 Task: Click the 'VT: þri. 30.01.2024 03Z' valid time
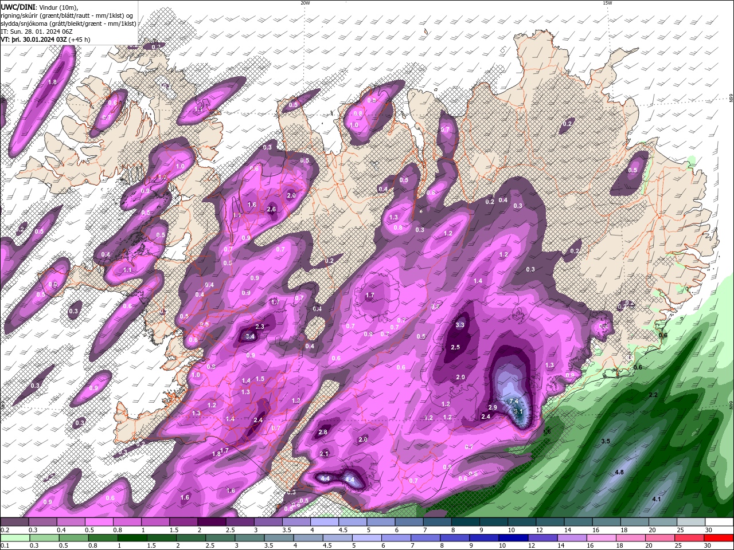(34, 40)
